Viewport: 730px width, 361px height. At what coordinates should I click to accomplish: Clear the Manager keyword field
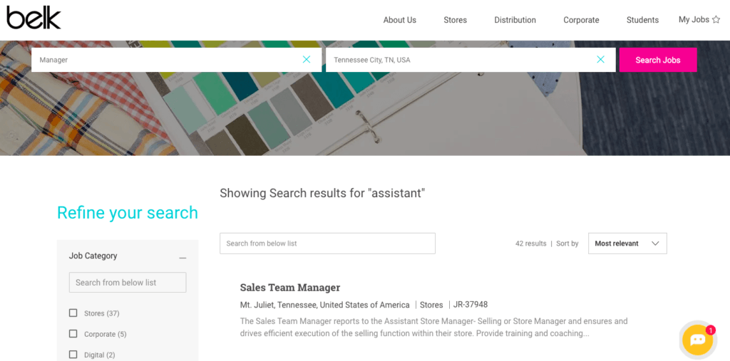click(x=307, y=60)
